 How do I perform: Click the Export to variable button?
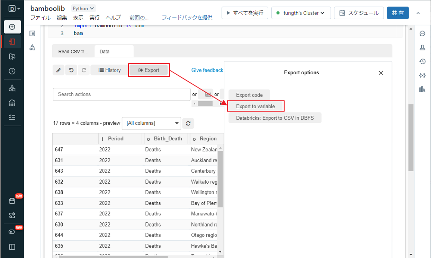(x=256, y=106)
